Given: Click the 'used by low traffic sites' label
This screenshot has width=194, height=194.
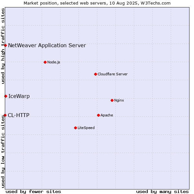Looking at the screenshot, I should pyautogui.click(x=3, y=152).
